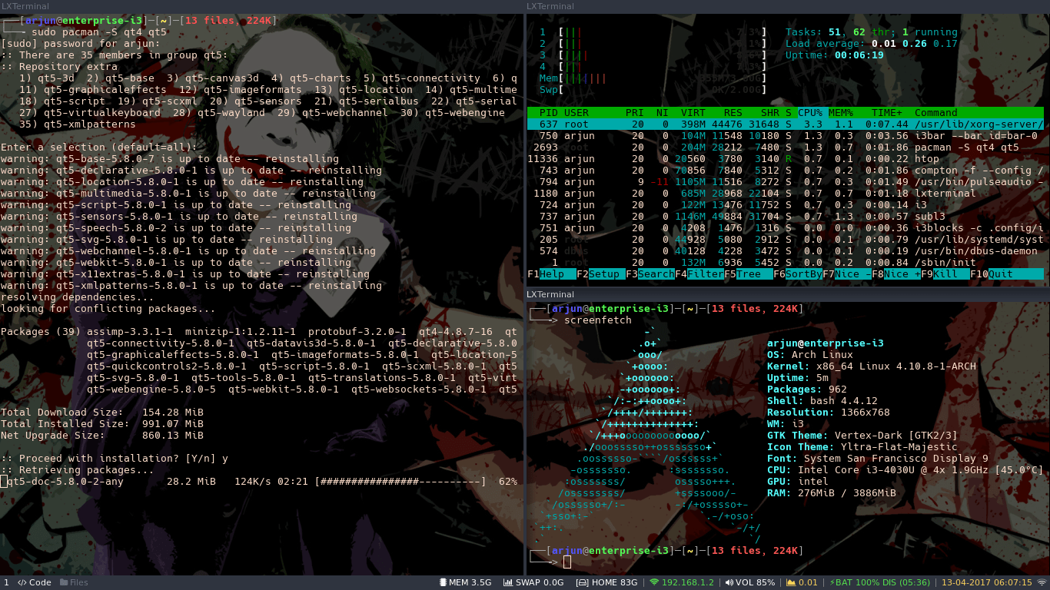Click the Mem usage meter in htop
The height and width of the screenshot is (590, 1050).
(653, 78)
